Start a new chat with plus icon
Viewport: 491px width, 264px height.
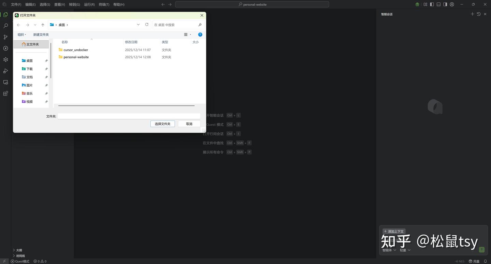point(472,14)
